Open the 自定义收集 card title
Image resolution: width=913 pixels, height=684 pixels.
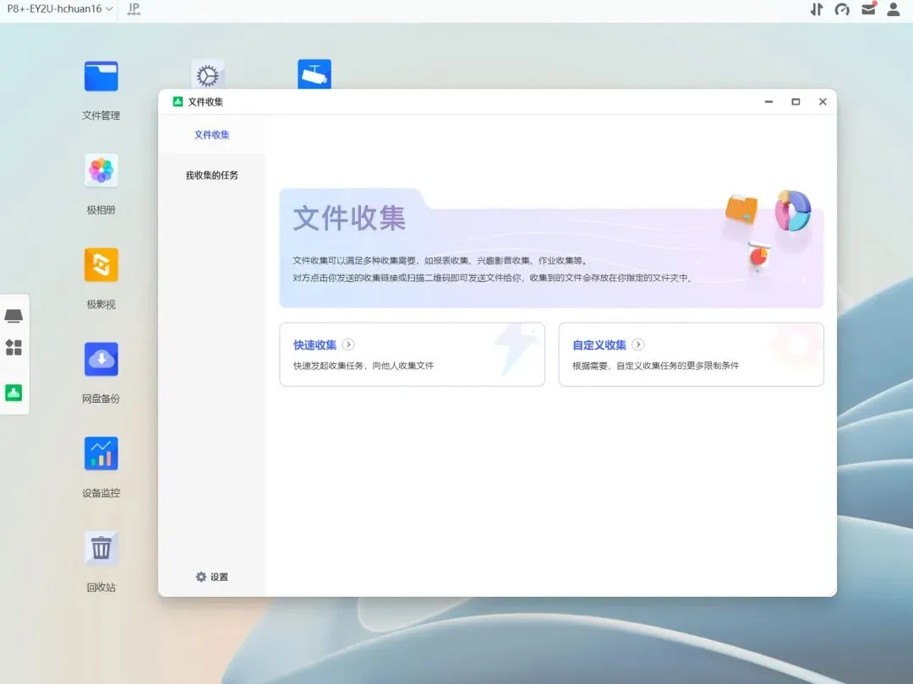coord(599,345)
